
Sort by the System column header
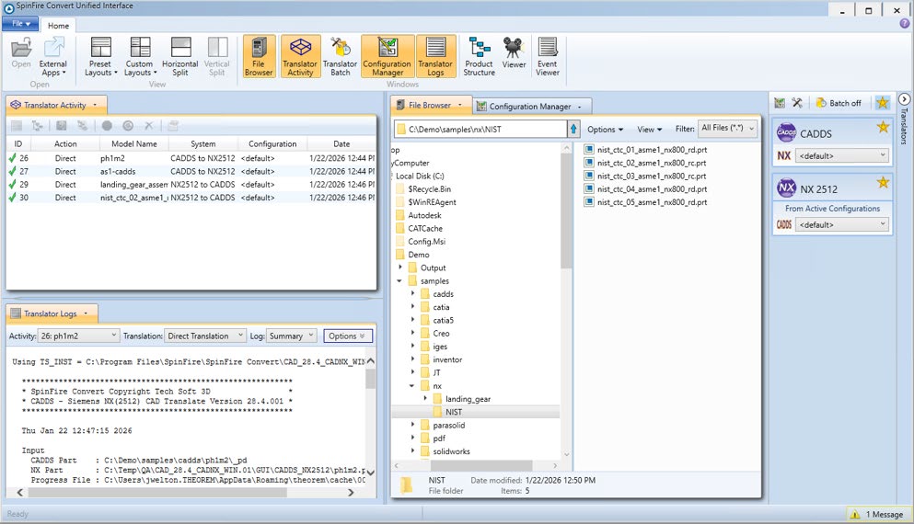pyautogui.click(x=202, y=143)
